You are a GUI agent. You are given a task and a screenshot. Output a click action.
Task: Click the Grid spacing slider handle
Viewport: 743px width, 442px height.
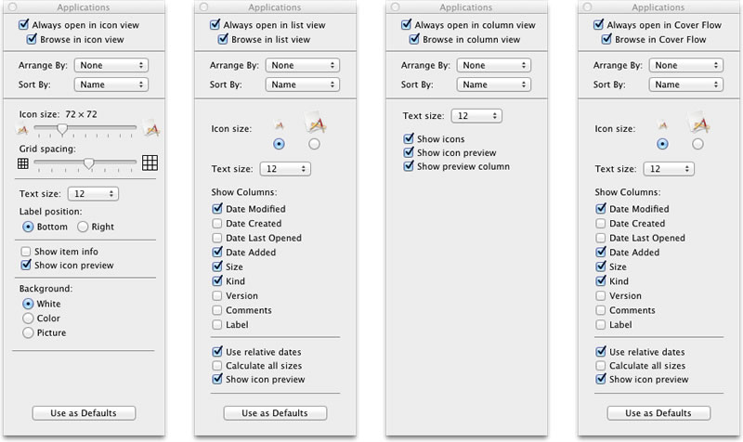(x=88, y=163)
